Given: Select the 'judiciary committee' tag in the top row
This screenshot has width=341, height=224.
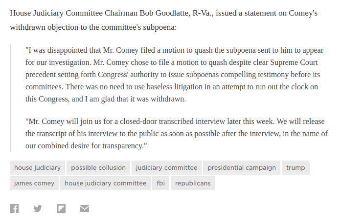Looking at the screenshot, I should coord(166,167).
